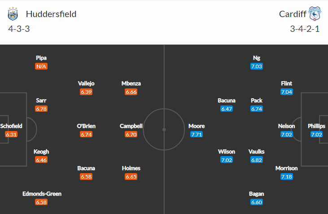The width and height of the screenshot is (328, 214).
Task: Select player Campbell on the pitch
Action: click(131, 126)
